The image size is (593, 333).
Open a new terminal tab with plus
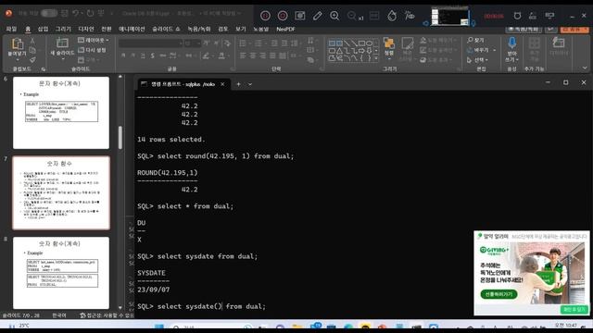point(238,84)
